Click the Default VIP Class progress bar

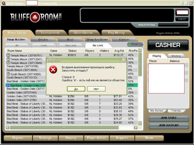tap(173, 25)
